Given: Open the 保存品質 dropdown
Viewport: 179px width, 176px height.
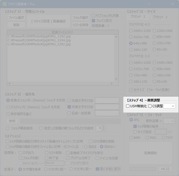Looking at the screenshot, I should click(169, 121).
